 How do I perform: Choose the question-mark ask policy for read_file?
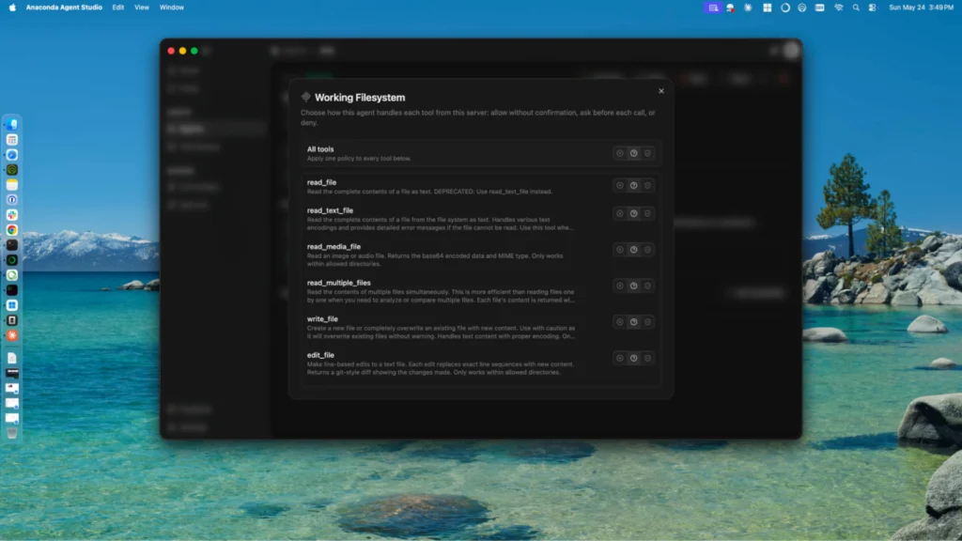[634, 185]
